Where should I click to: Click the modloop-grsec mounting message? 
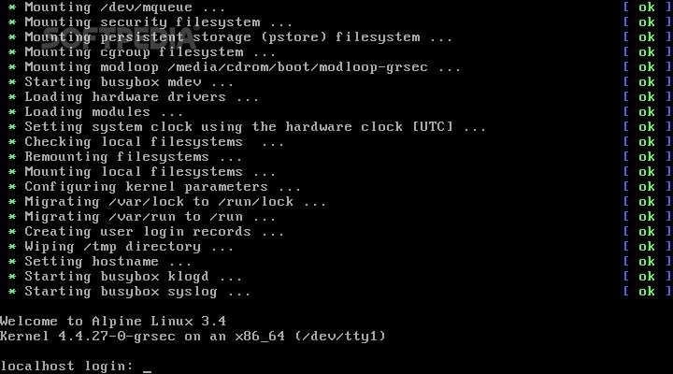242,67
